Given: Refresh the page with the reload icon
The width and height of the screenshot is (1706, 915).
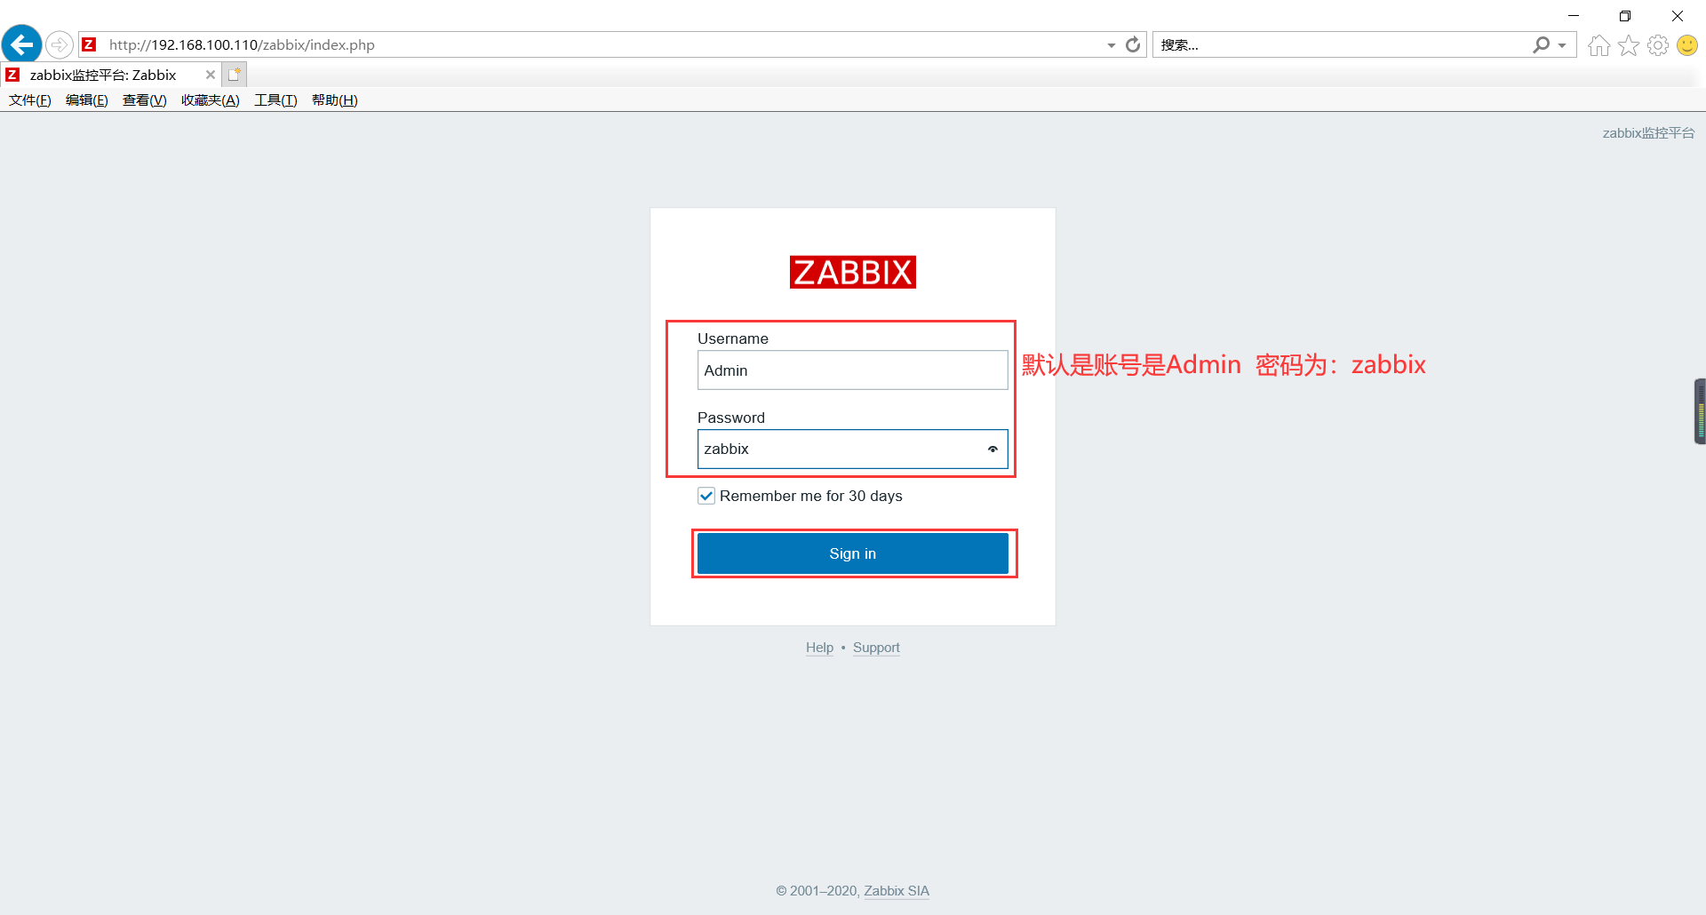Looking at the screenshot, I should coord(1133,44).
